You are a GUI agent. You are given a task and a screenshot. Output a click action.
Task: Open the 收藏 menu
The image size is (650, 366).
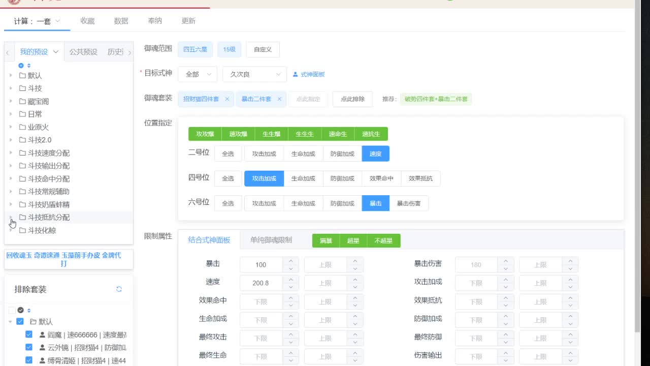tap(87, 21)
